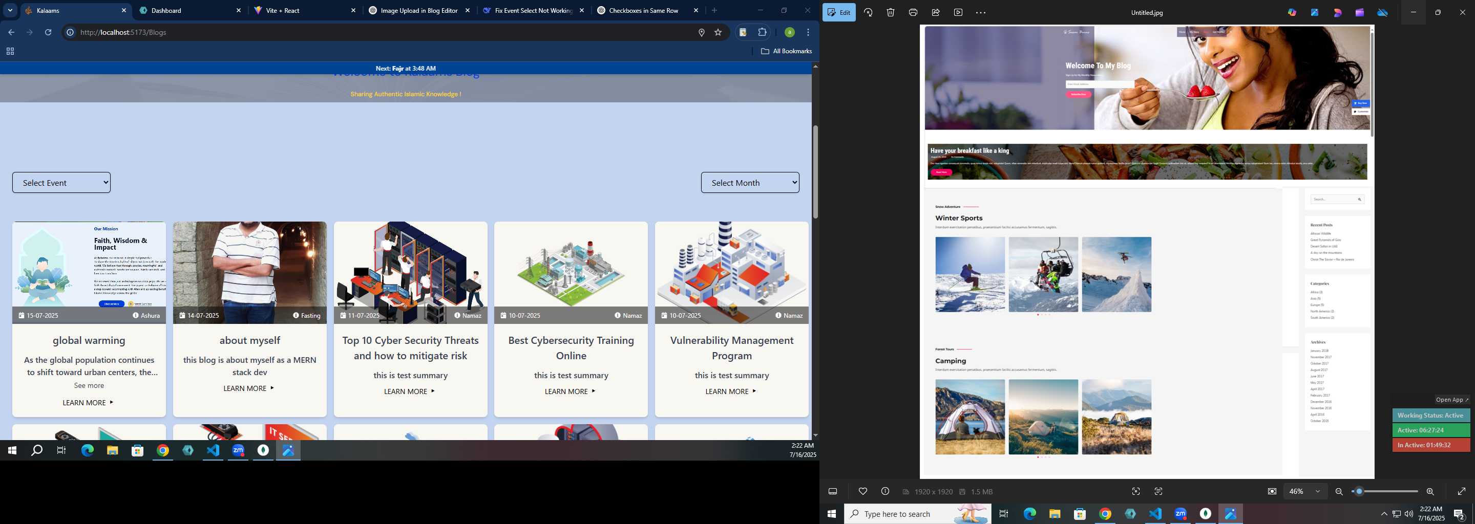
Task: Expand the system tray hidden icons chevron
Action: [1384, 514]
